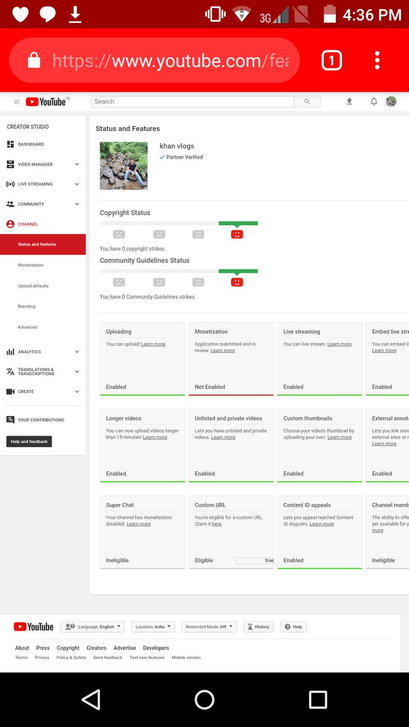
Task: Click the footer History button
Action: pyautogui.click(x=258, y=626)
